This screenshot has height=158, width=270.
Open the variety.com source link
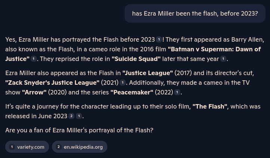(x=27, y=147)
